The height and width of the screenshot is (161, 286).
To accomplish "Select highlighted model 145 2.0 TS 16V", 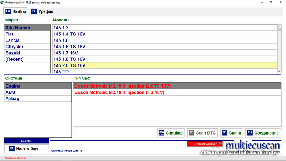I will [165, 65].
